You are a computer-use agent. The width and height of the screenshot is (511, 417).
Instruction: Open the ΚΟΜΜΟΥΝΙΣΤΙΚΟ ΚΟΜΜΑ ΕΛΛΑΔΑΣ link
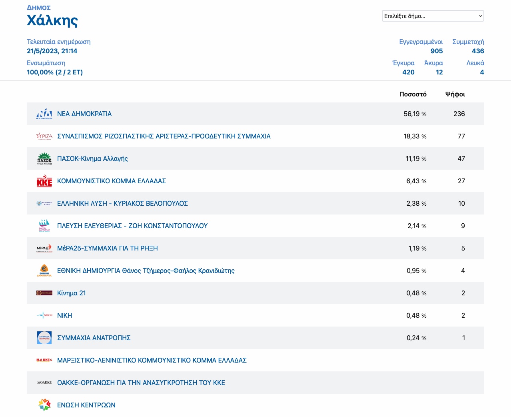click(112, 181)
